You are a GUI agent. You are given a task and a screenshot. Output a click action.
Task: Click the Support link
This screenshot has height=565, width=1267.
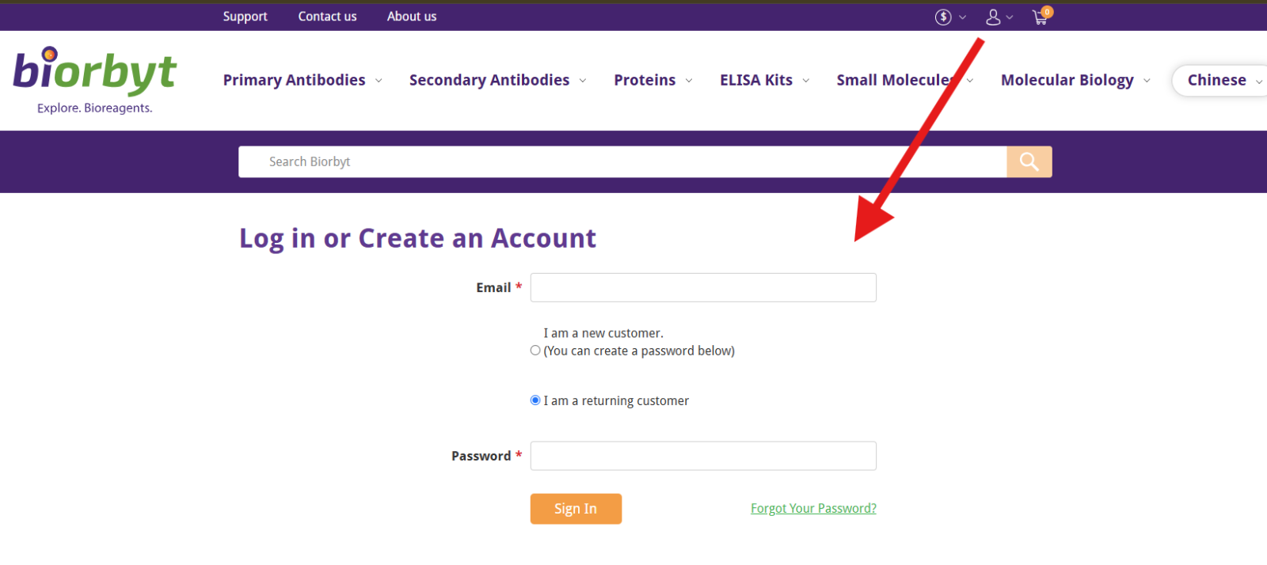point(245,16)
